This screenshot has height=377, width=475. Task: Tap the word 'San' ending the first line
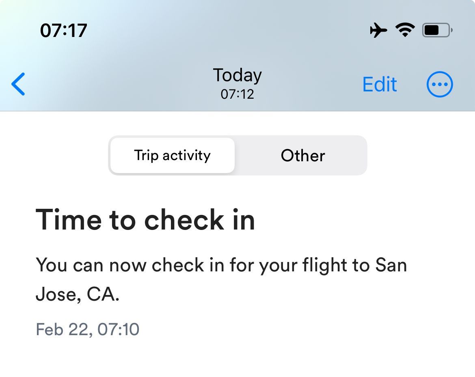[391, 265]
